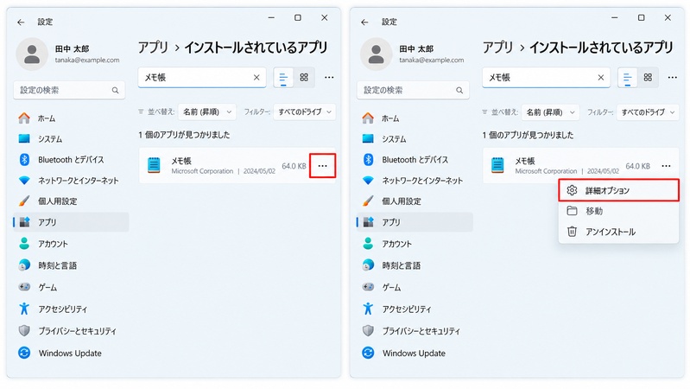
Task: Click 64.0 KB size in left window
Action: [x=294, y=166]
